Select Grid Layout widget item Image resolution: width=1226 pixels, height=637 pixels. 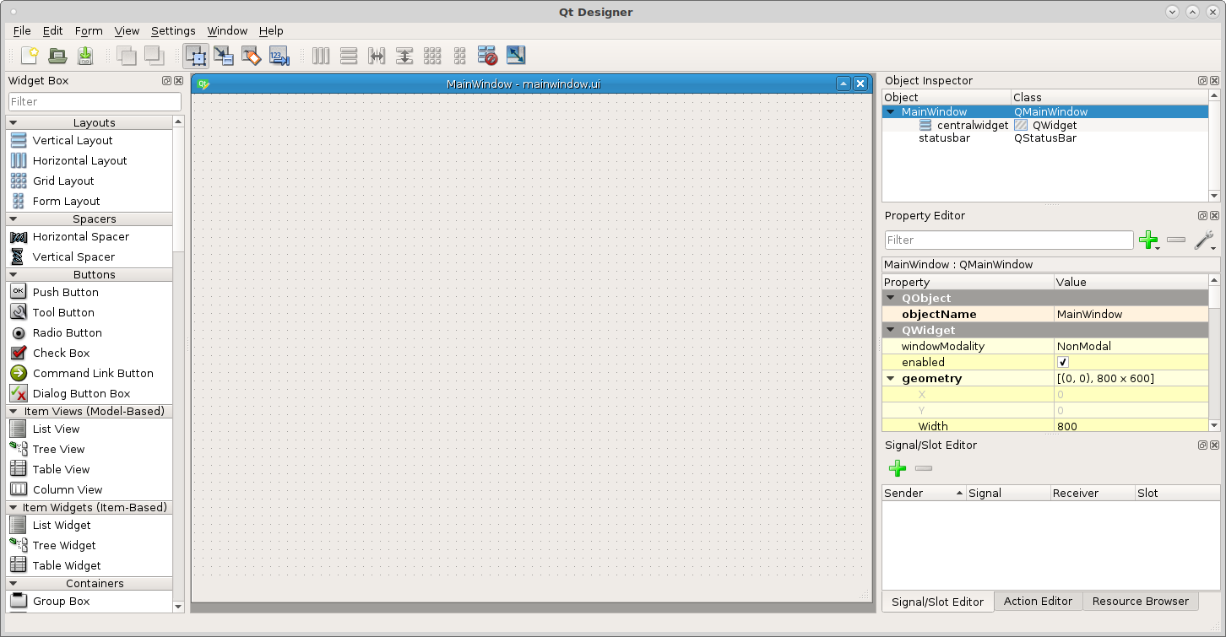pos(89,181)
